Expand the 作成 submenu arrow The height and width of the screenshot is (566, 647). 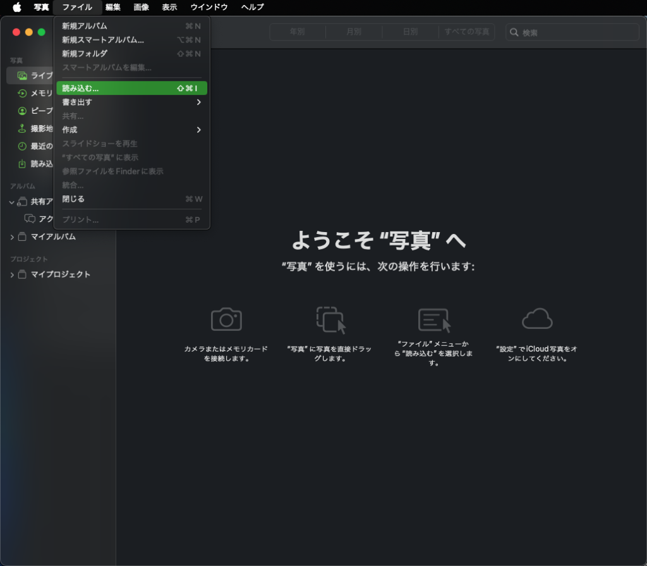tap(199, 130)
